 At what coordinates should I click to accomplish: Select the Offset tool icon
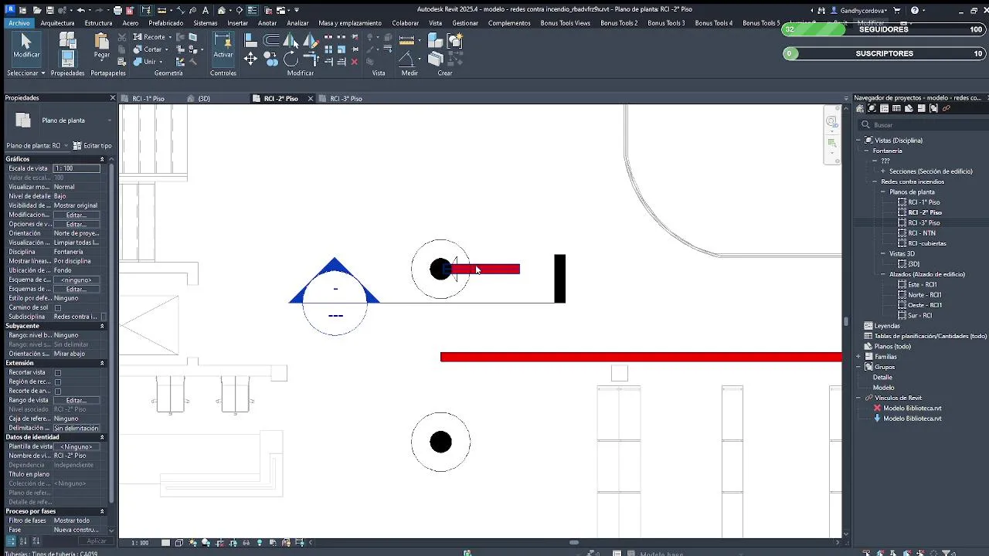tap(270, 40)
